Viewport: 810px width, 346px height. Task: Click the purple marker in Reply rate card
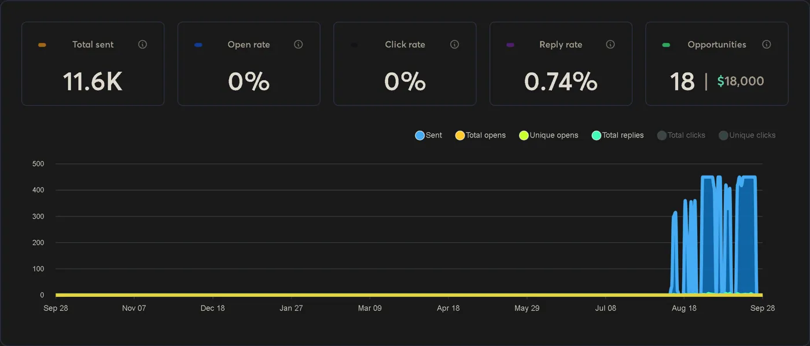pos(510,45)
